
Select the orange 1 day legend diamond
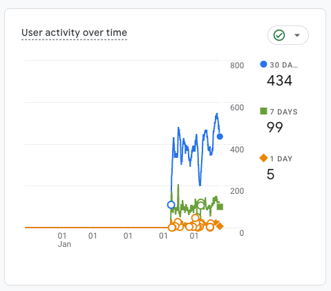[263, 158]
